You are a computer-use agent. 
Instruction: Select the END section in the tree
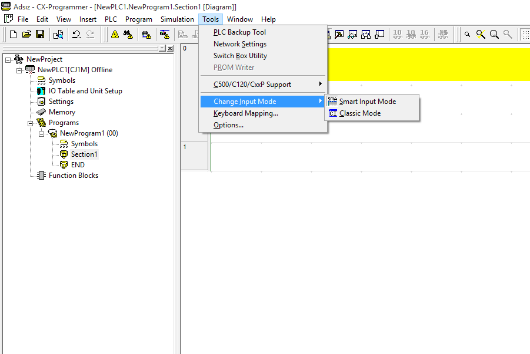[78, 165]
